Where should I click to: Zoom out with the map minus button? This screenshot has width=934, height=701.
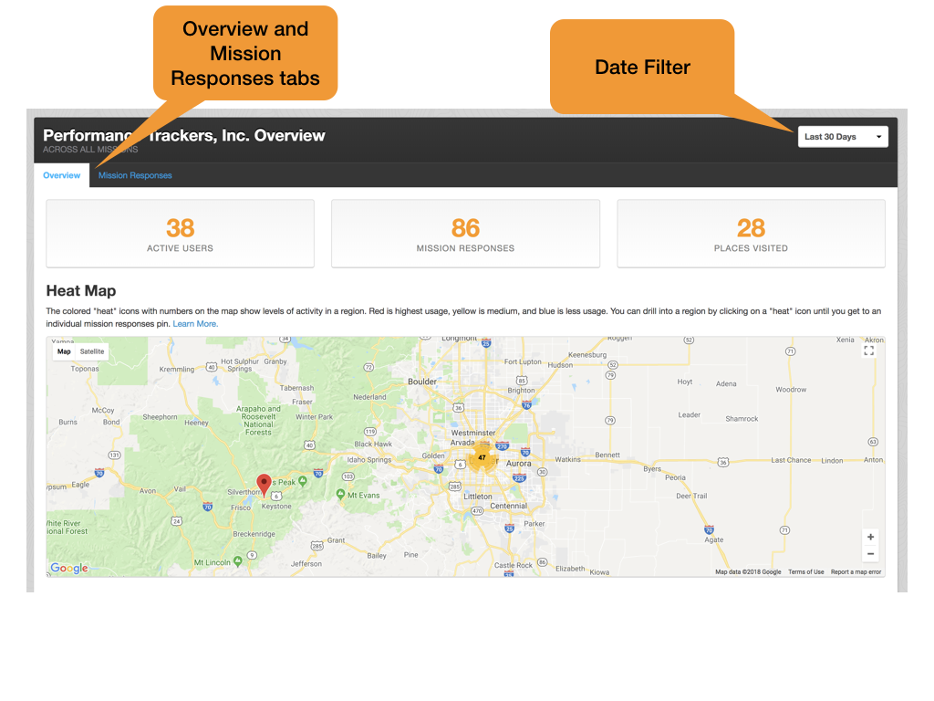870,554
